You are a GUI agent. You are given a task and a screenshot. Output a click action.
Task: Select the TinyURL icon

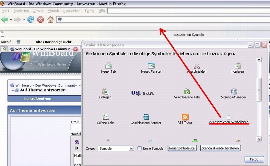(136, 93)
